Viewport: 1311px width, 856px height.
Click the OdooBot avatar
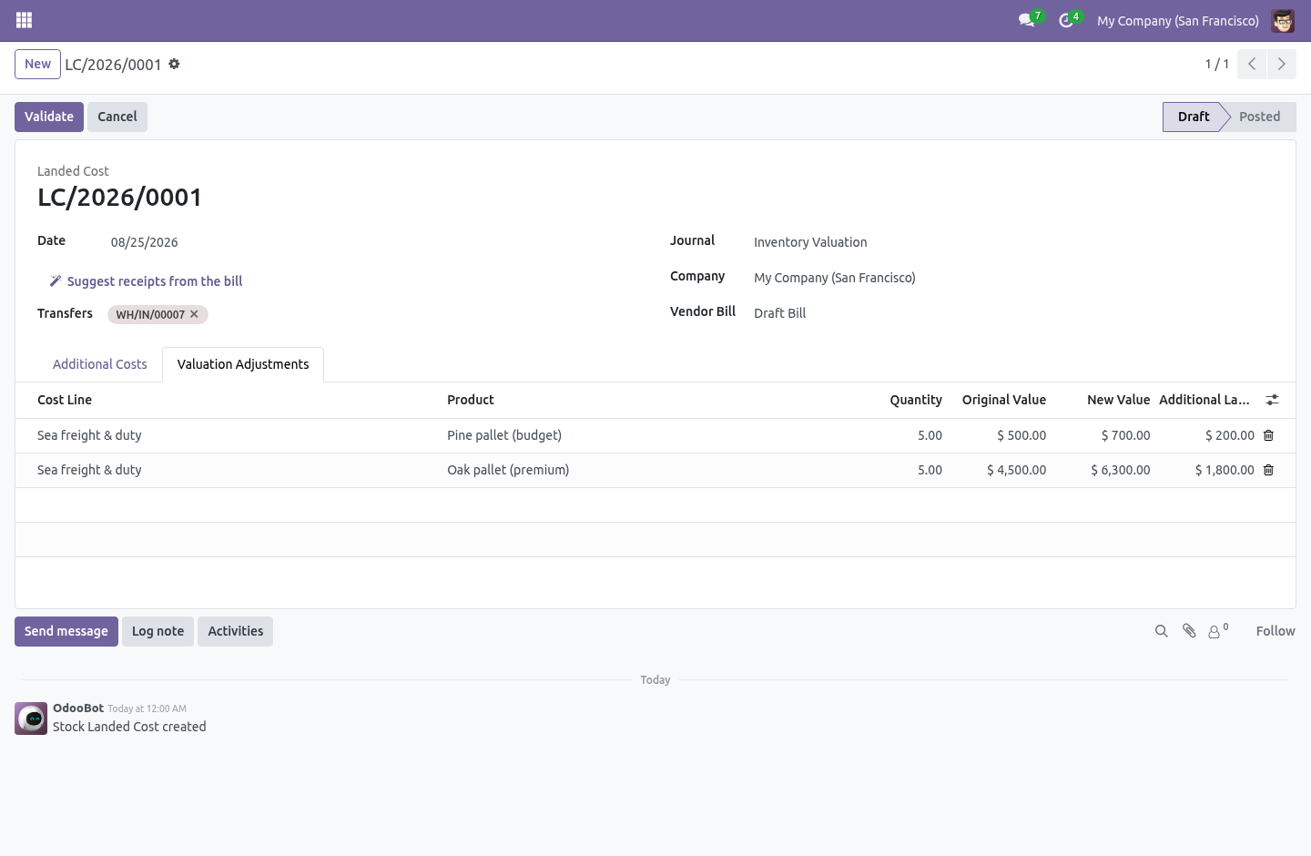(31, 718)
